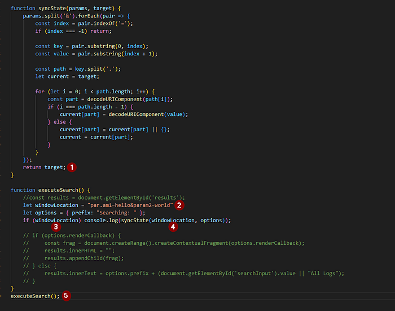Click pair.indexOf('=') in the const index line
This screenshot has height=311, width=395.
point(104,24)
